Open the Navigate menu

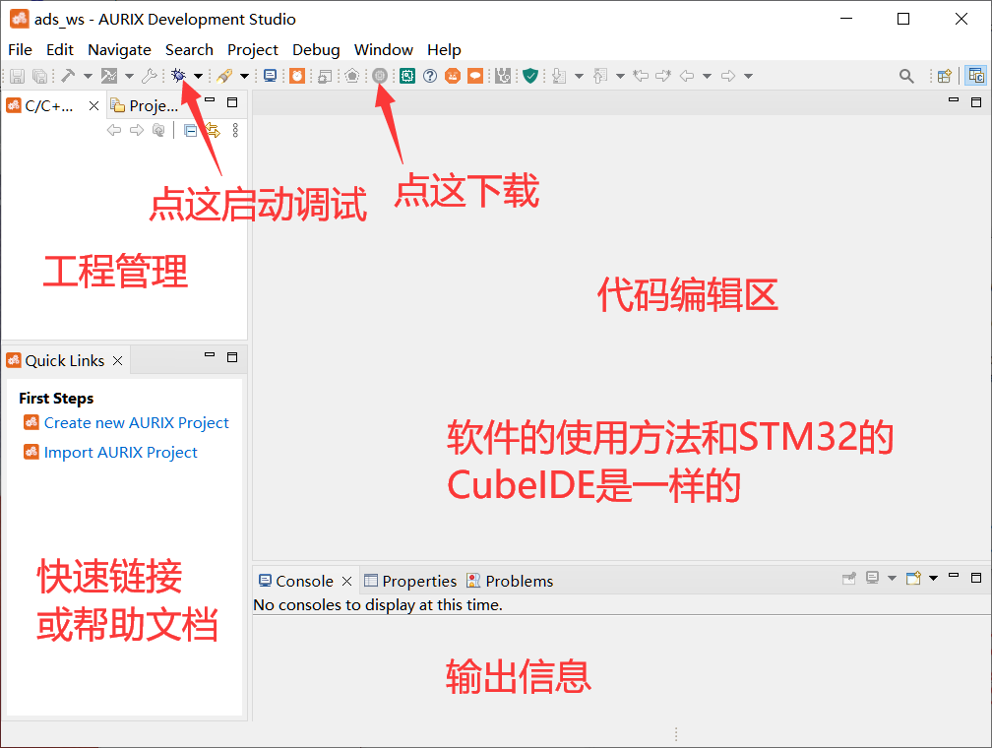[120, 49]
